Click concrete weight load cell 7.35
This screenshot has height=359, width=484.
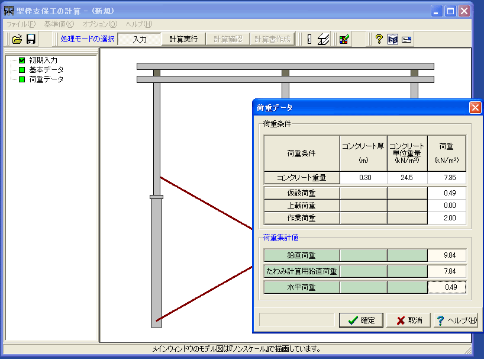coord(447,178)
